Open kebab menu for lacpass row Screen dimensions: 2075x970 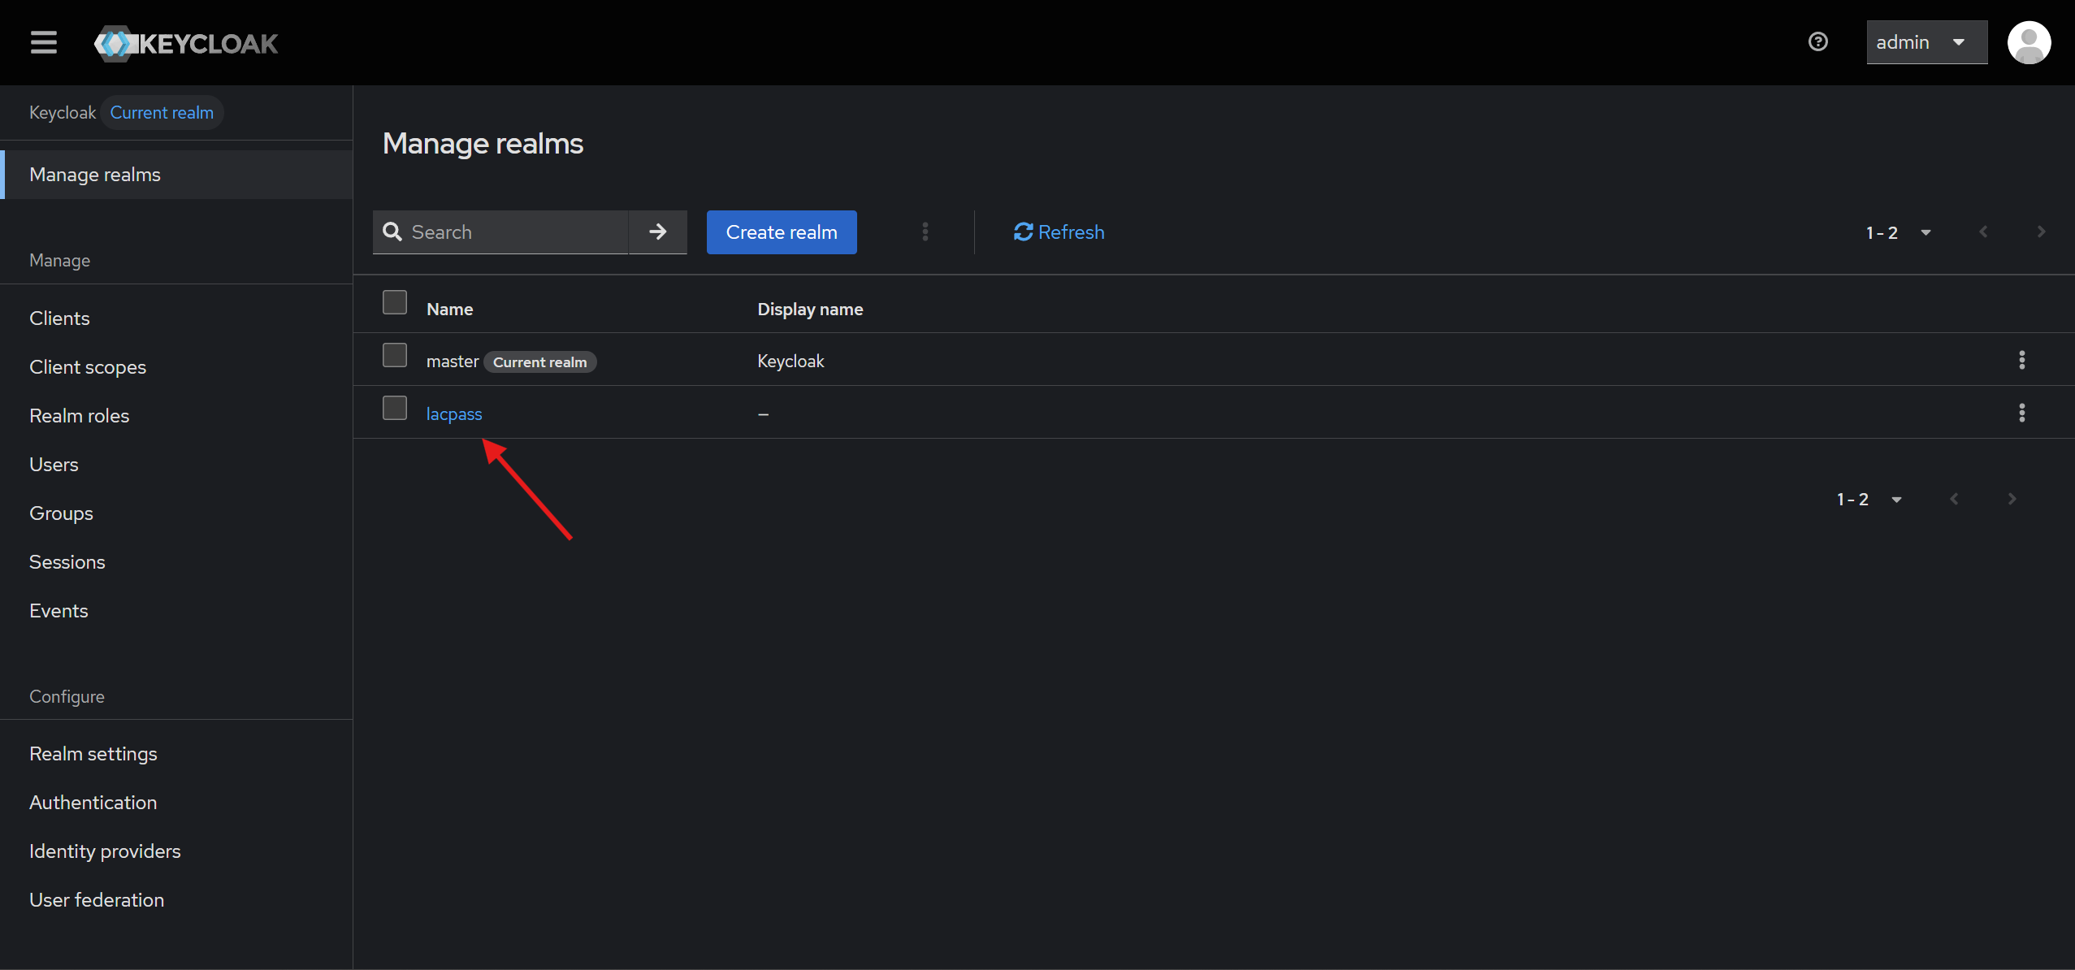(x=2021, y=413)
